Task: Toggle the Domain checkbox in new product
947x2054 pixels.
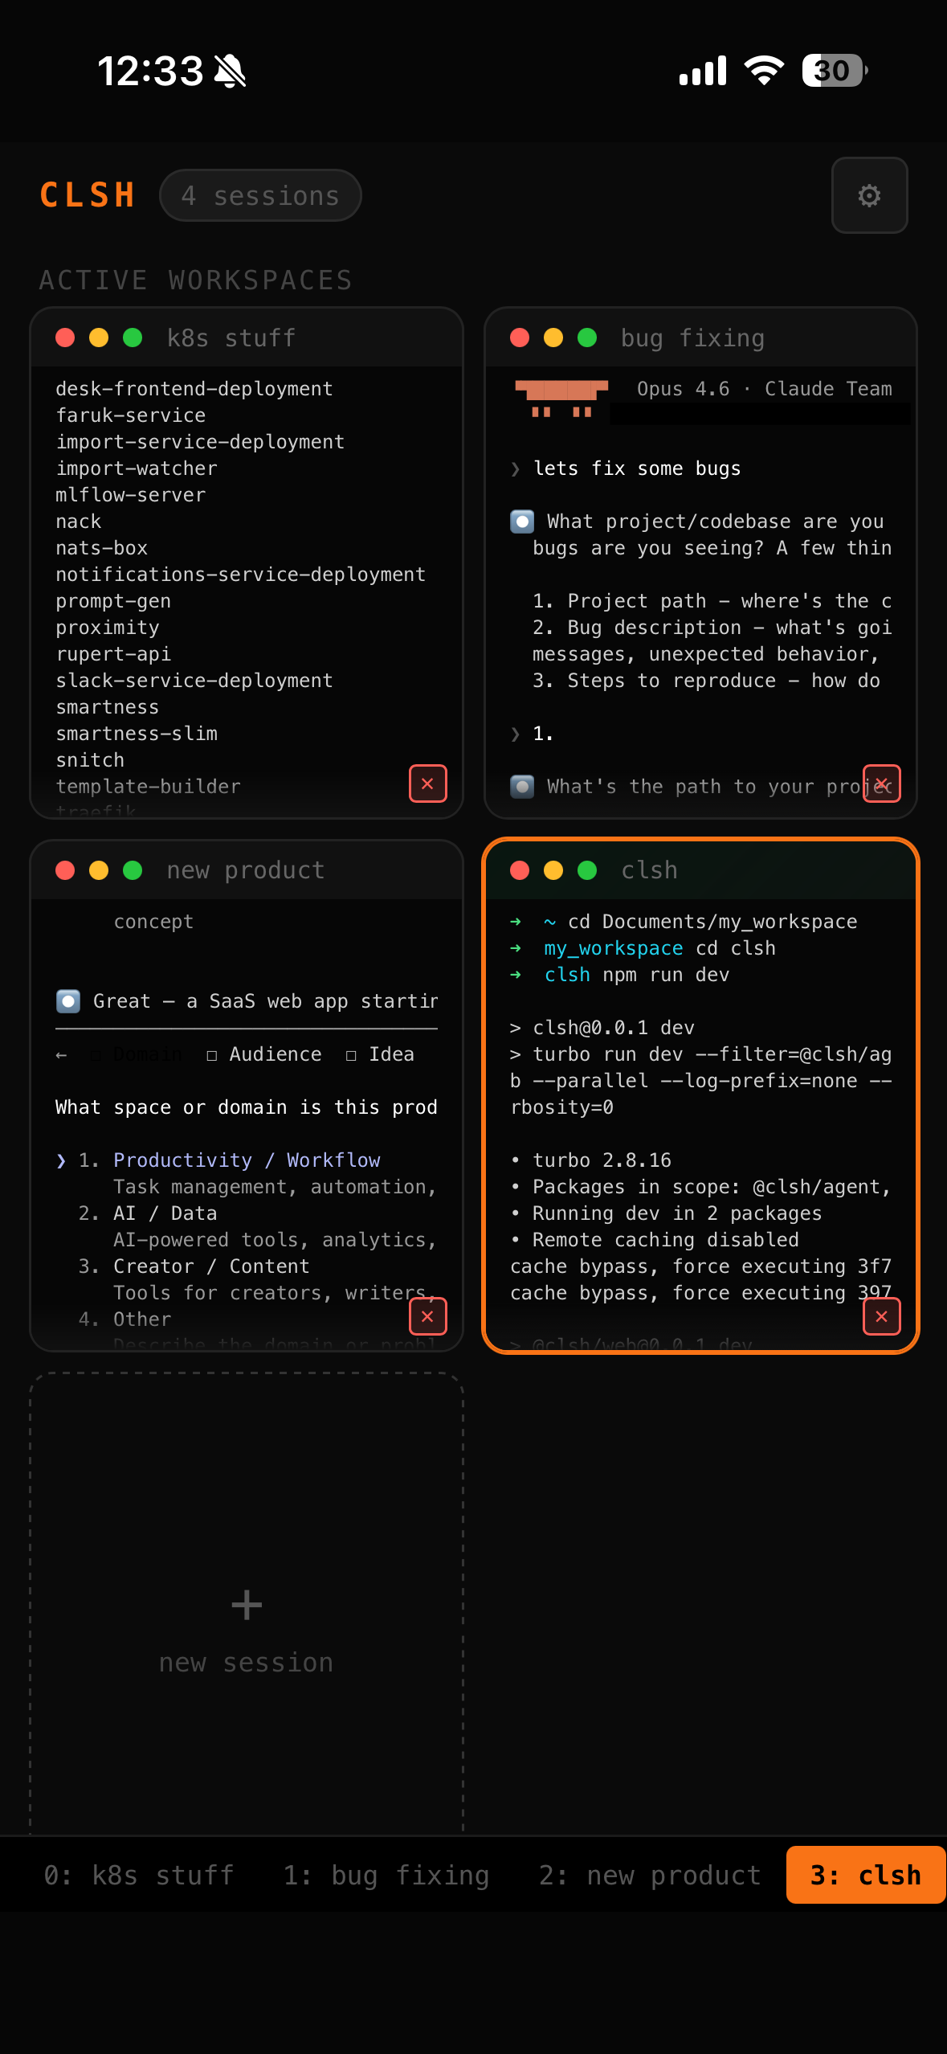Action: (x=96, y=1055)
